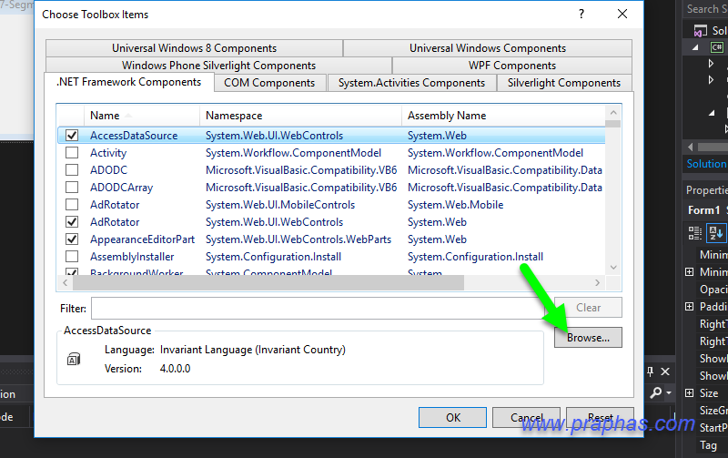Click the list's scroll down arrow
This screenshot has width=728, height=458.
[613, 268]
